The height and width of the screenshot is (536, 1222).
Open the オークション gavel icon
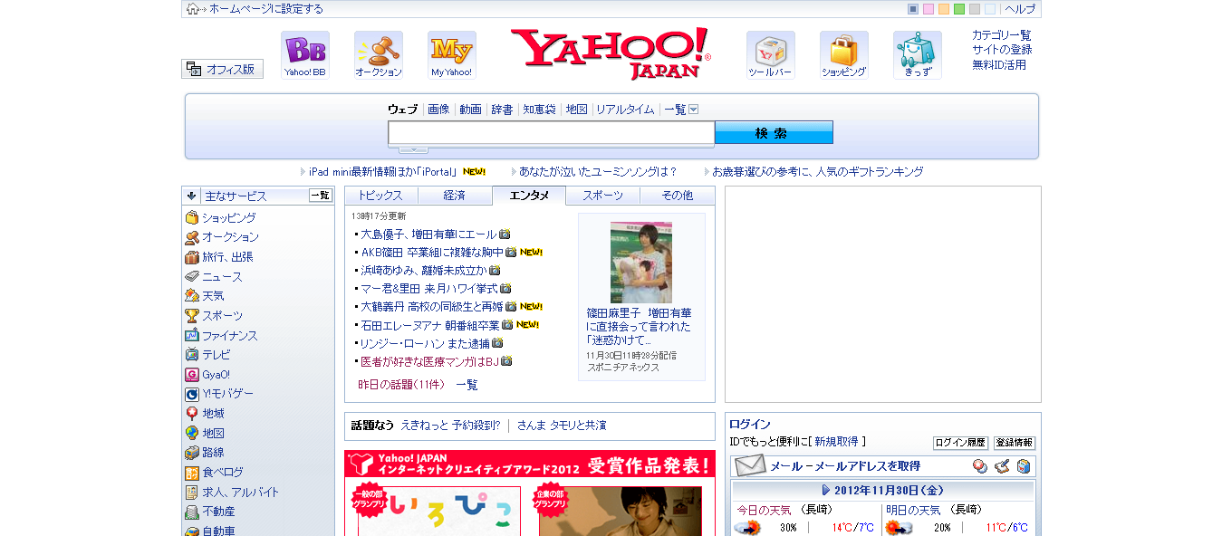pos(378,55)
